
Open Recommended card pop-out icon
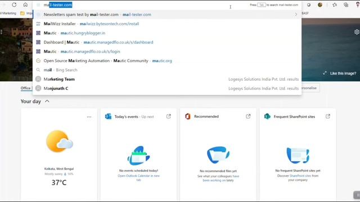tap(248, 116)
